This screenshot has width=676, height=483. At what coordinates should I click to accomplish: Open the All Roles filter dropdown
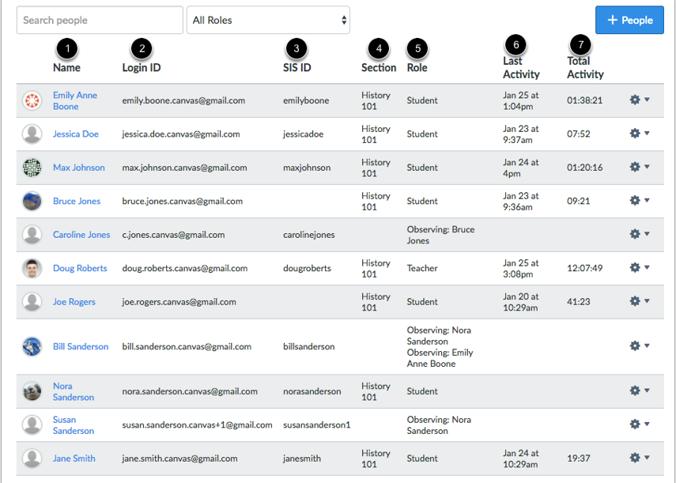(268, 20)
